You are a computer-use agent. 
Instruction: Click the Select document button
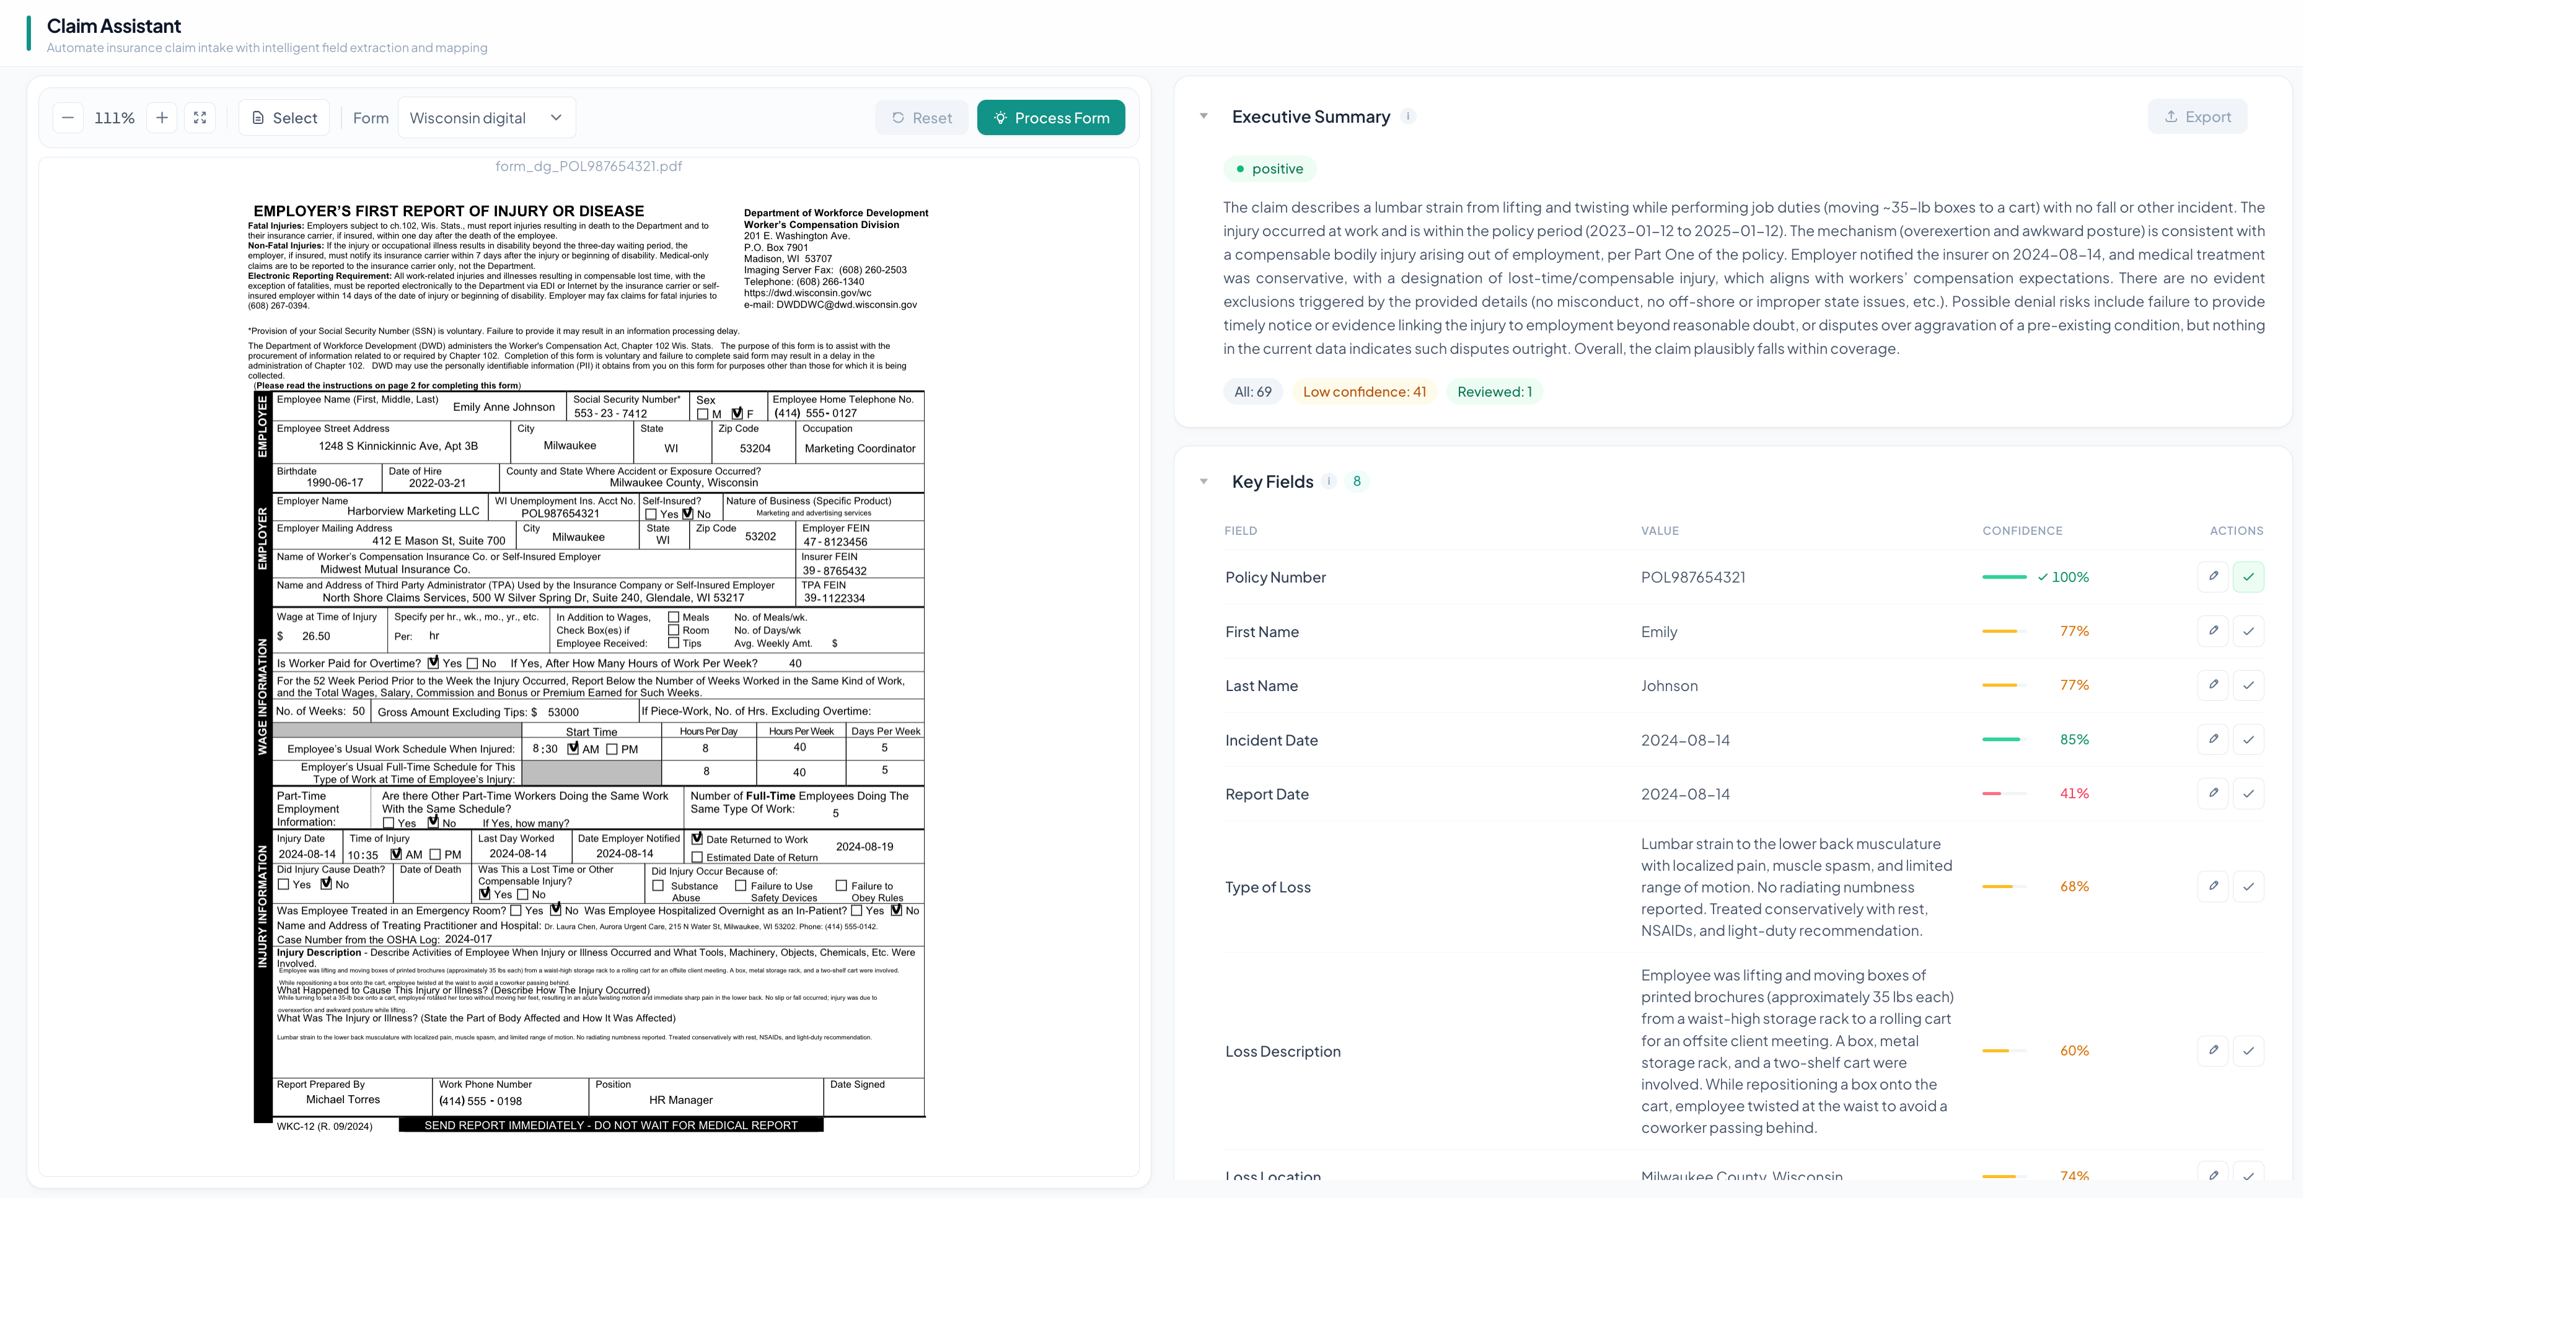(x=284, y=118)
